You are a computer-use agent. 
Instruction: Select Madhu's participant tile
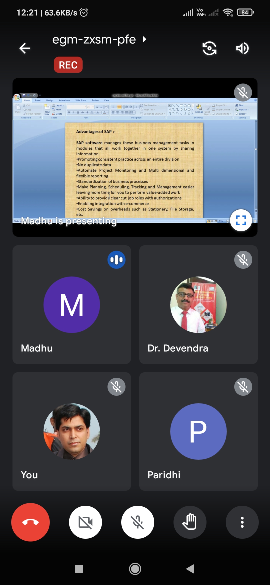(72, 304)
